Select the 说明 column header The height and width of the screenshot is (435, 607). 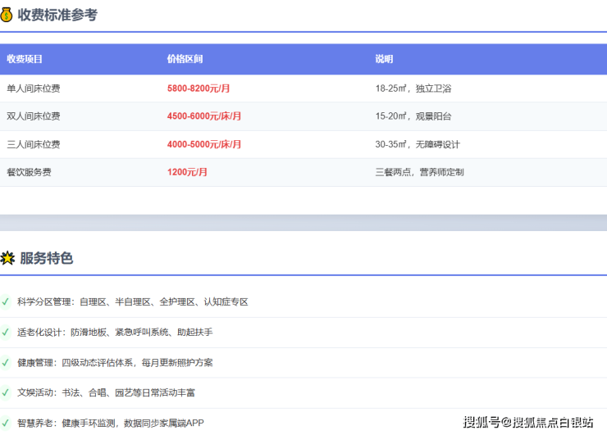click(384, 59)
